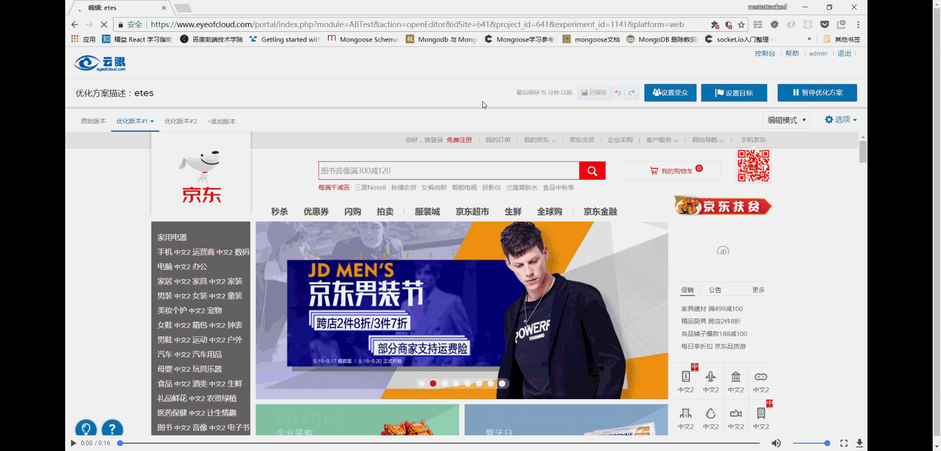Bookmark page with star icon
The height and width of the screenshot is (451, 941).
pyautogui.click(x=741, y=24)
